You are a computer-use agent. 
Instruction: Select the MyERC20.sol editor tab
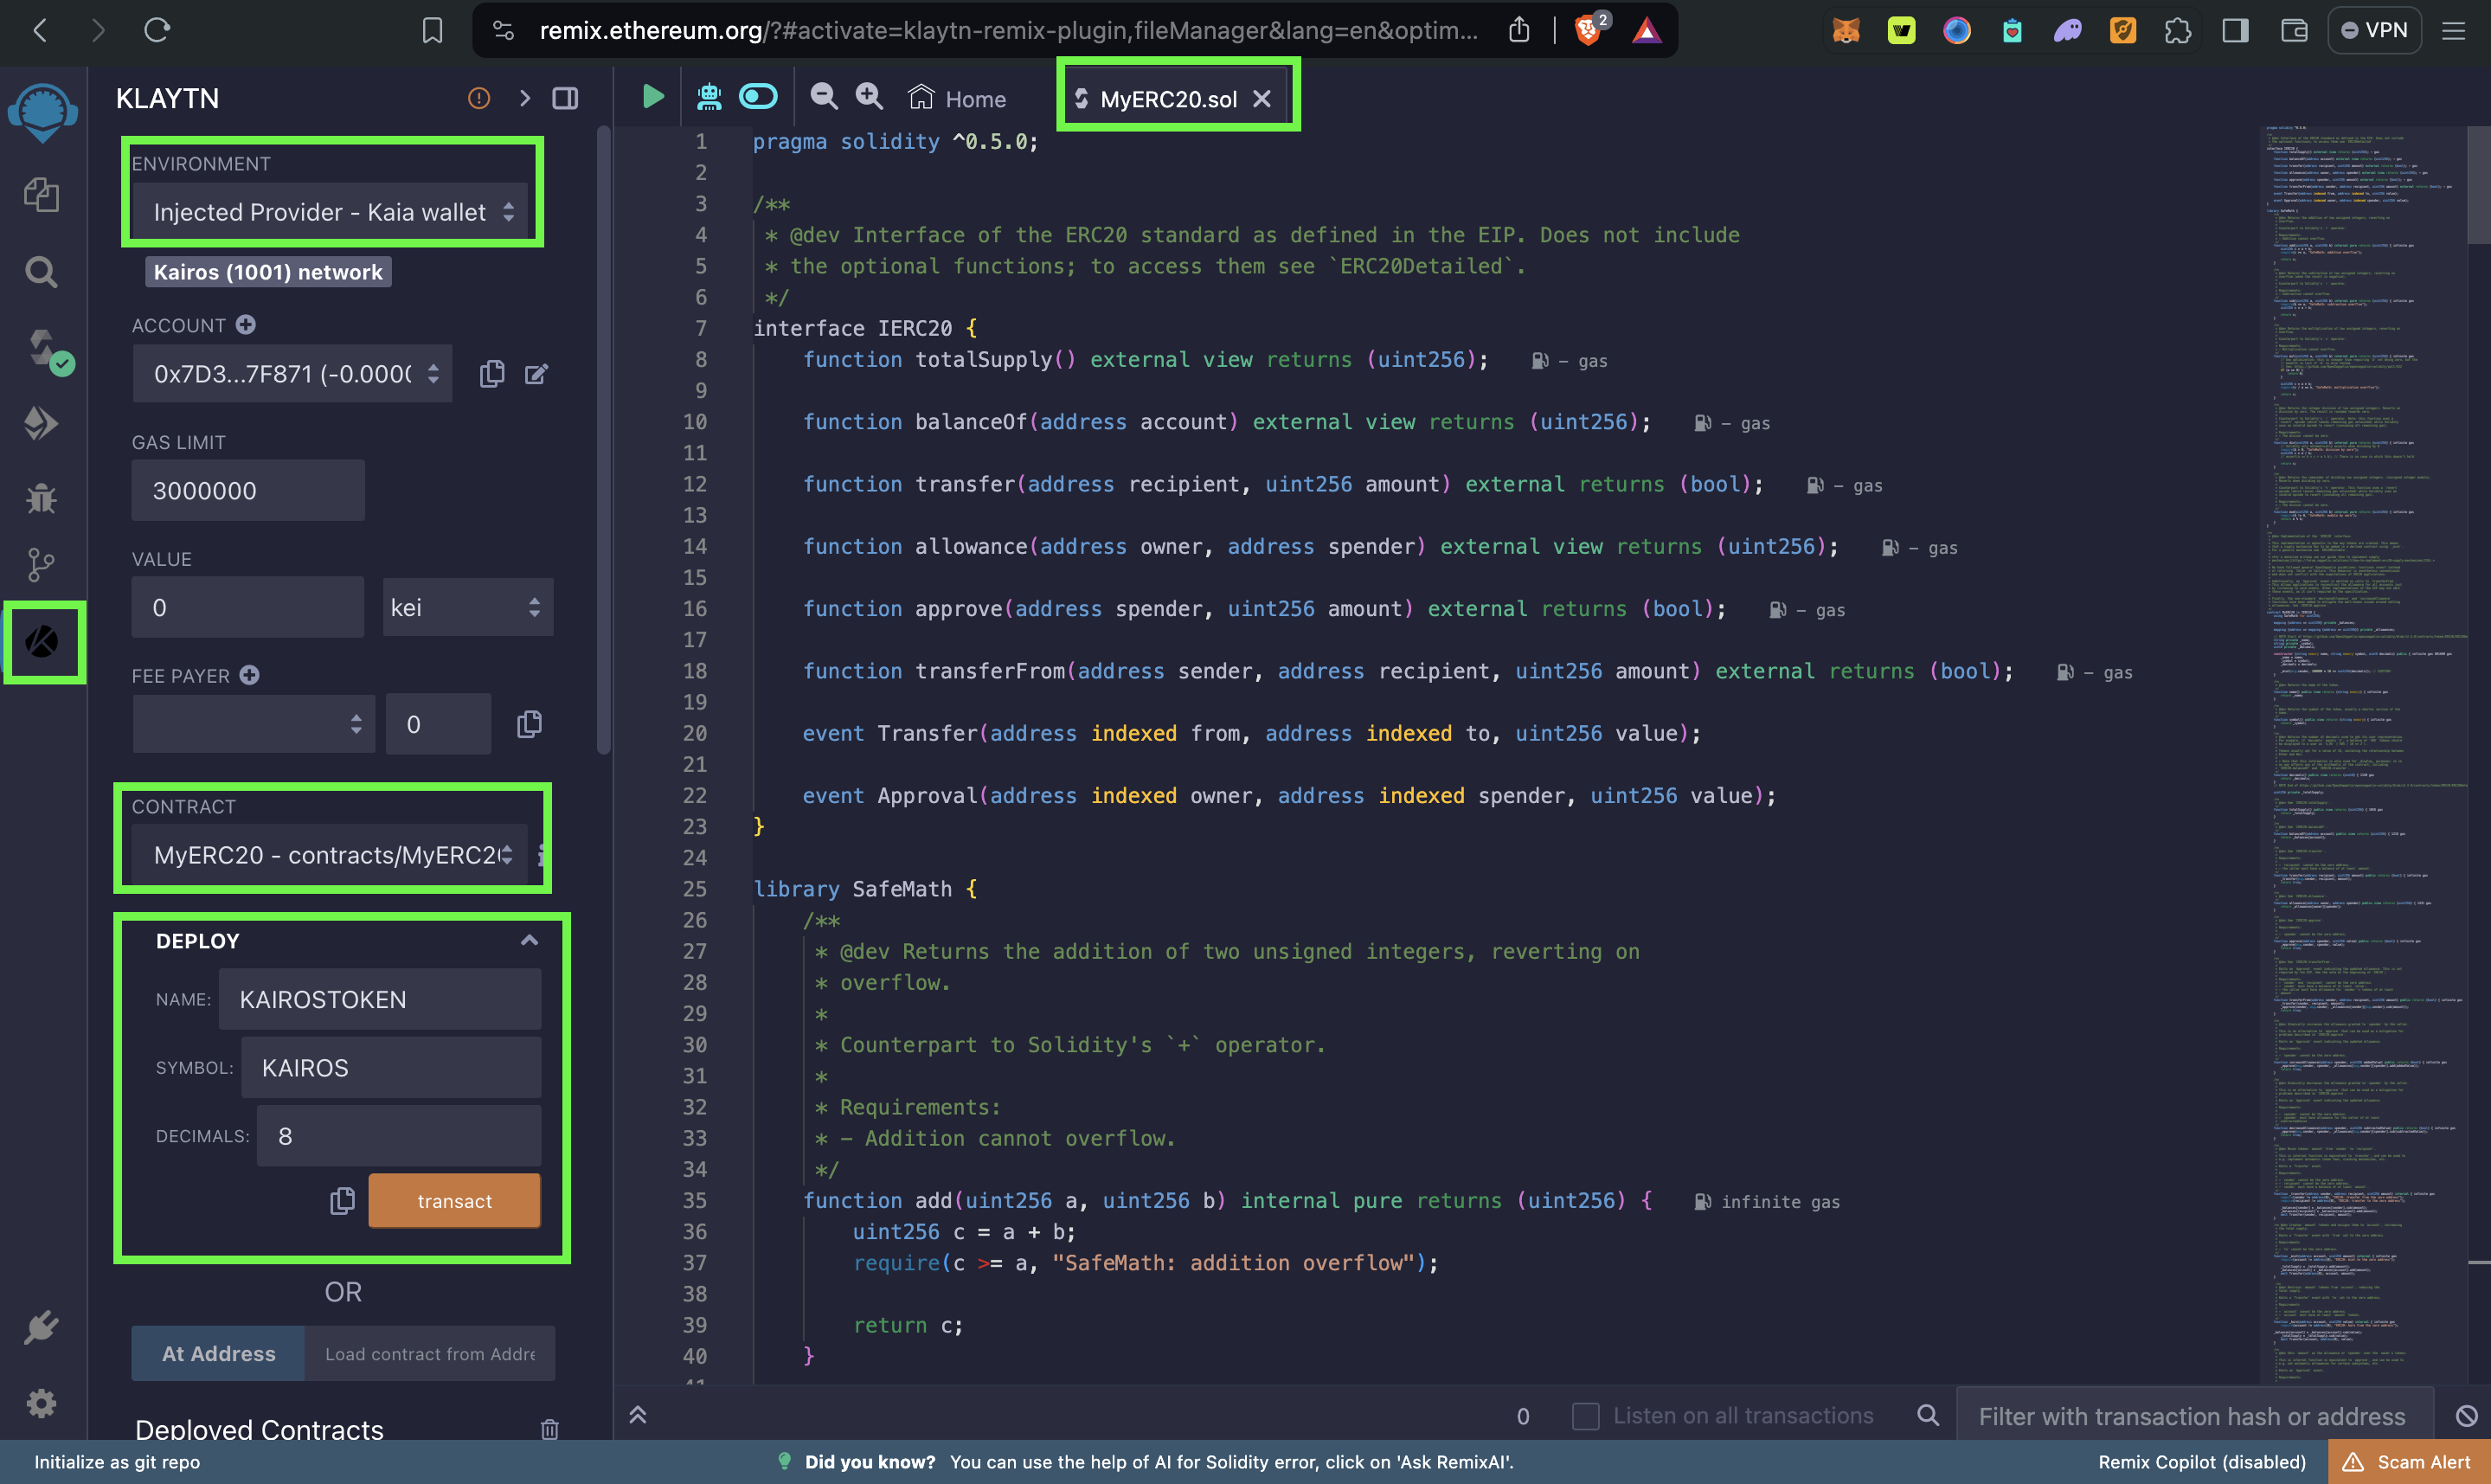[x=1166, y=99]
